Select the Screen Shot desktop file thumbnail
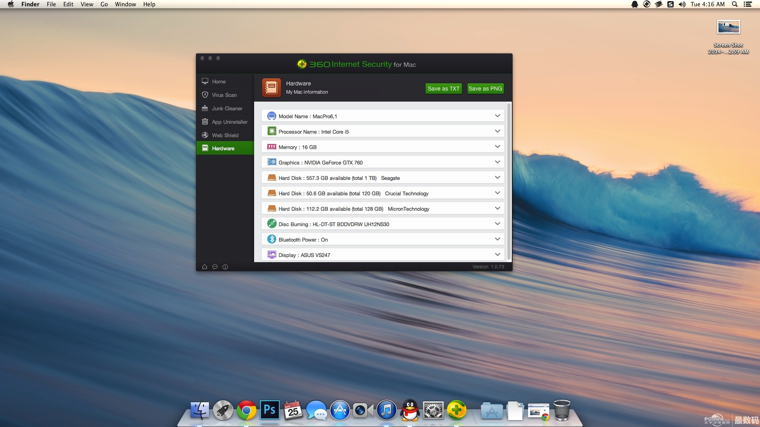This screenshot has height=427, width=760. tap(728, 27)
